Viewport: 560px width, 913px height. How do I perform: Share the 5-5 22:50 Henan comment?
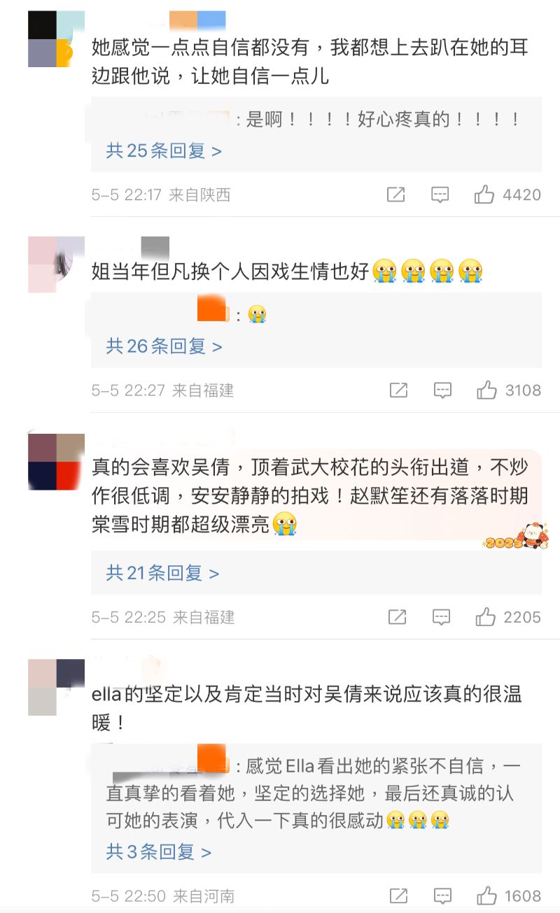[398, 896]
